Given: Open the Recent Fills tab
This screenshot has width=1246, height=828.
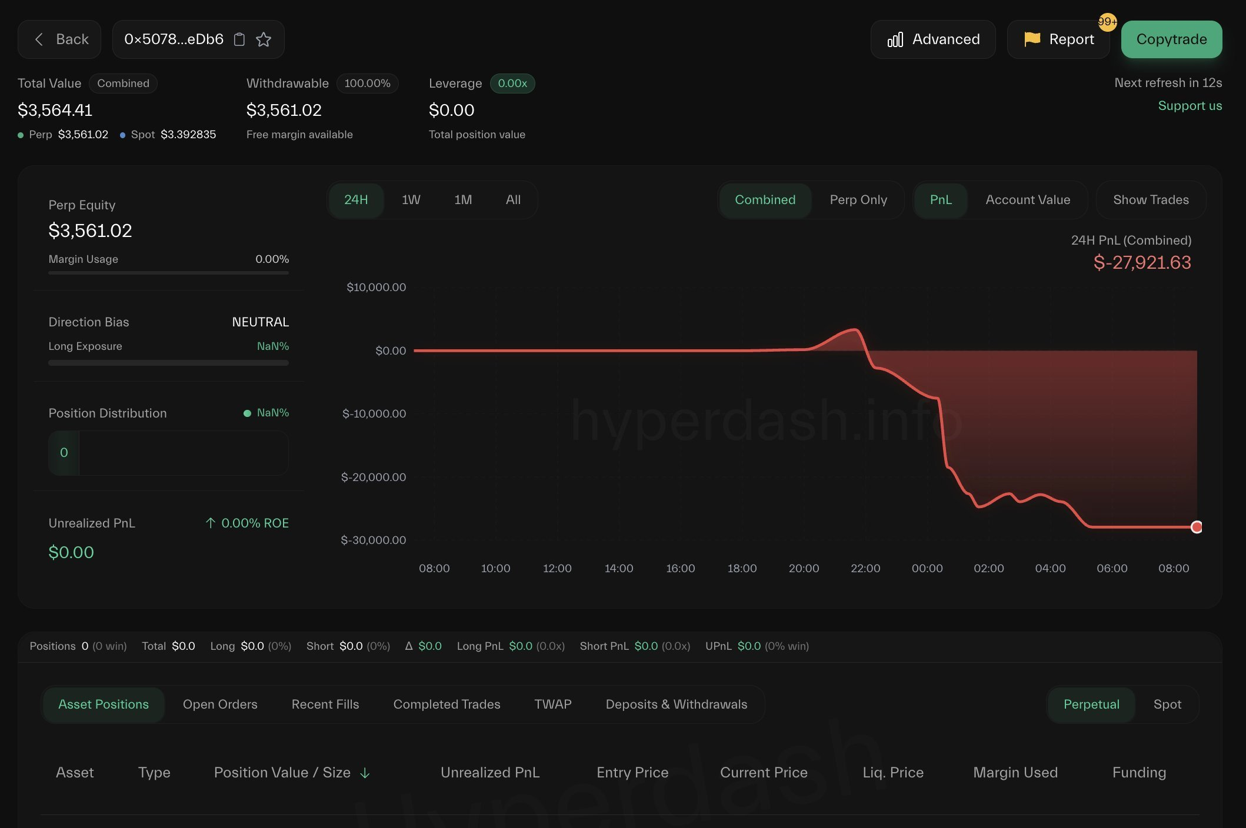Looking at the screenshot, I should pyautogui.click(x=325, y=705).
